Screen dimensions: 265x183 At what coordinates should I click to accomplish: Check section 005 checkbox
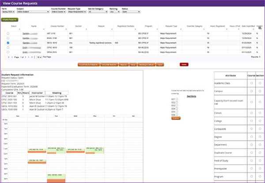tap(177, 112)
